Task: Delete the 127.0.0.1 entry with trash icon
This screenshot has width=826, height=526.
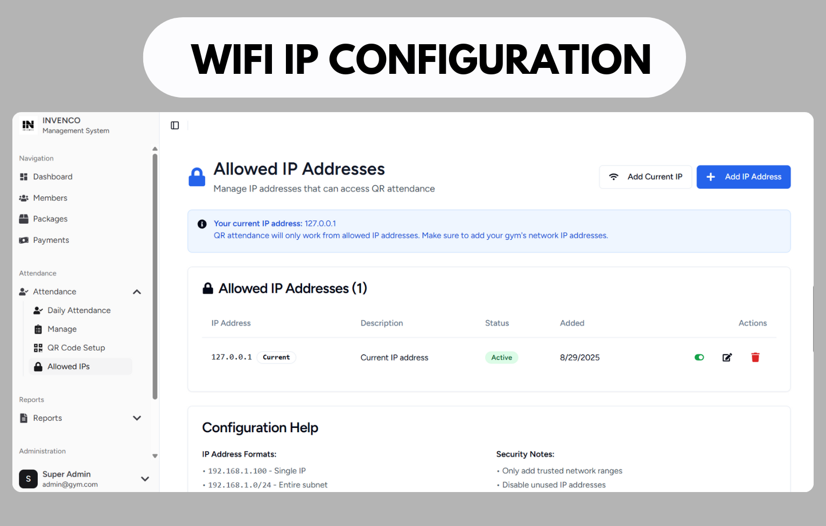Action: (755, 357)
